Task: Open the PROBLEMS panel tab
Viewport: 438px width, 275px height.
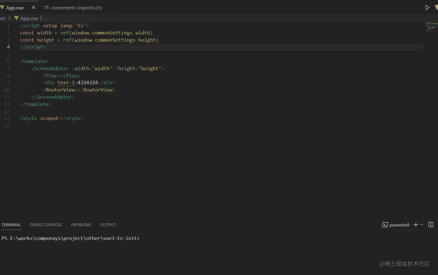Action: tap(81, 225)
